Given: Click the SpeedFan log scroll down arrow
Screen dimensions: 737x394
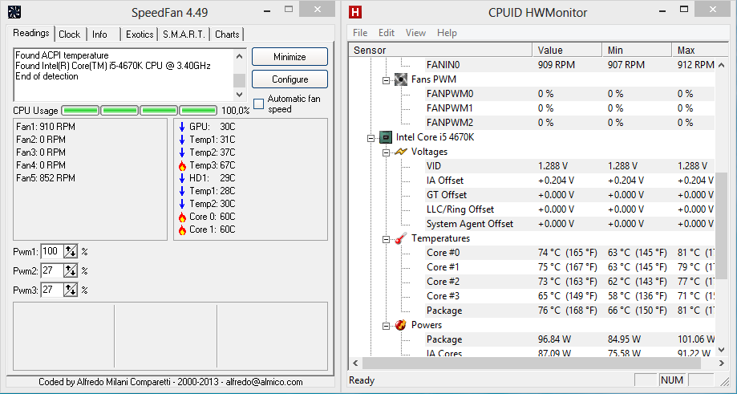Looking at the screenshot, I should pos(239,94).
